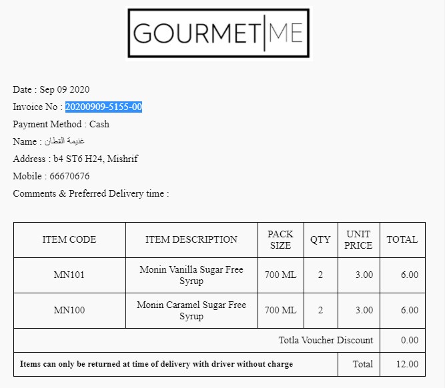This screenshot has width=445, height=388.
Task: Click the GOURMET ME logo
Action: [x=218, y=33]
